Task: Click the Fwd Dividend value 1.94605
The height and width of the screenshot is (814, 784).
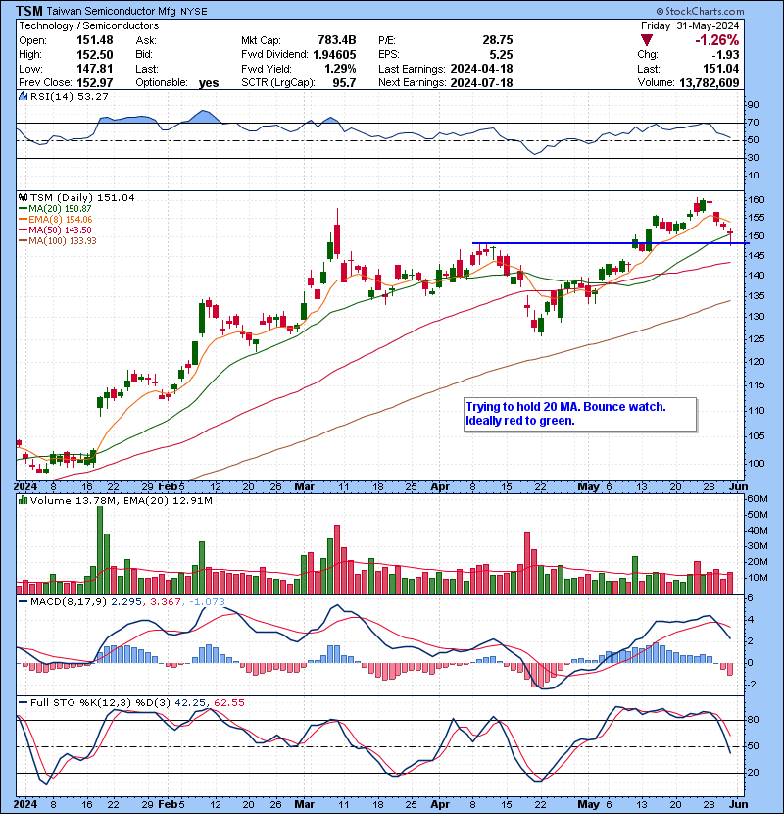Action: [x=334, y=54]
